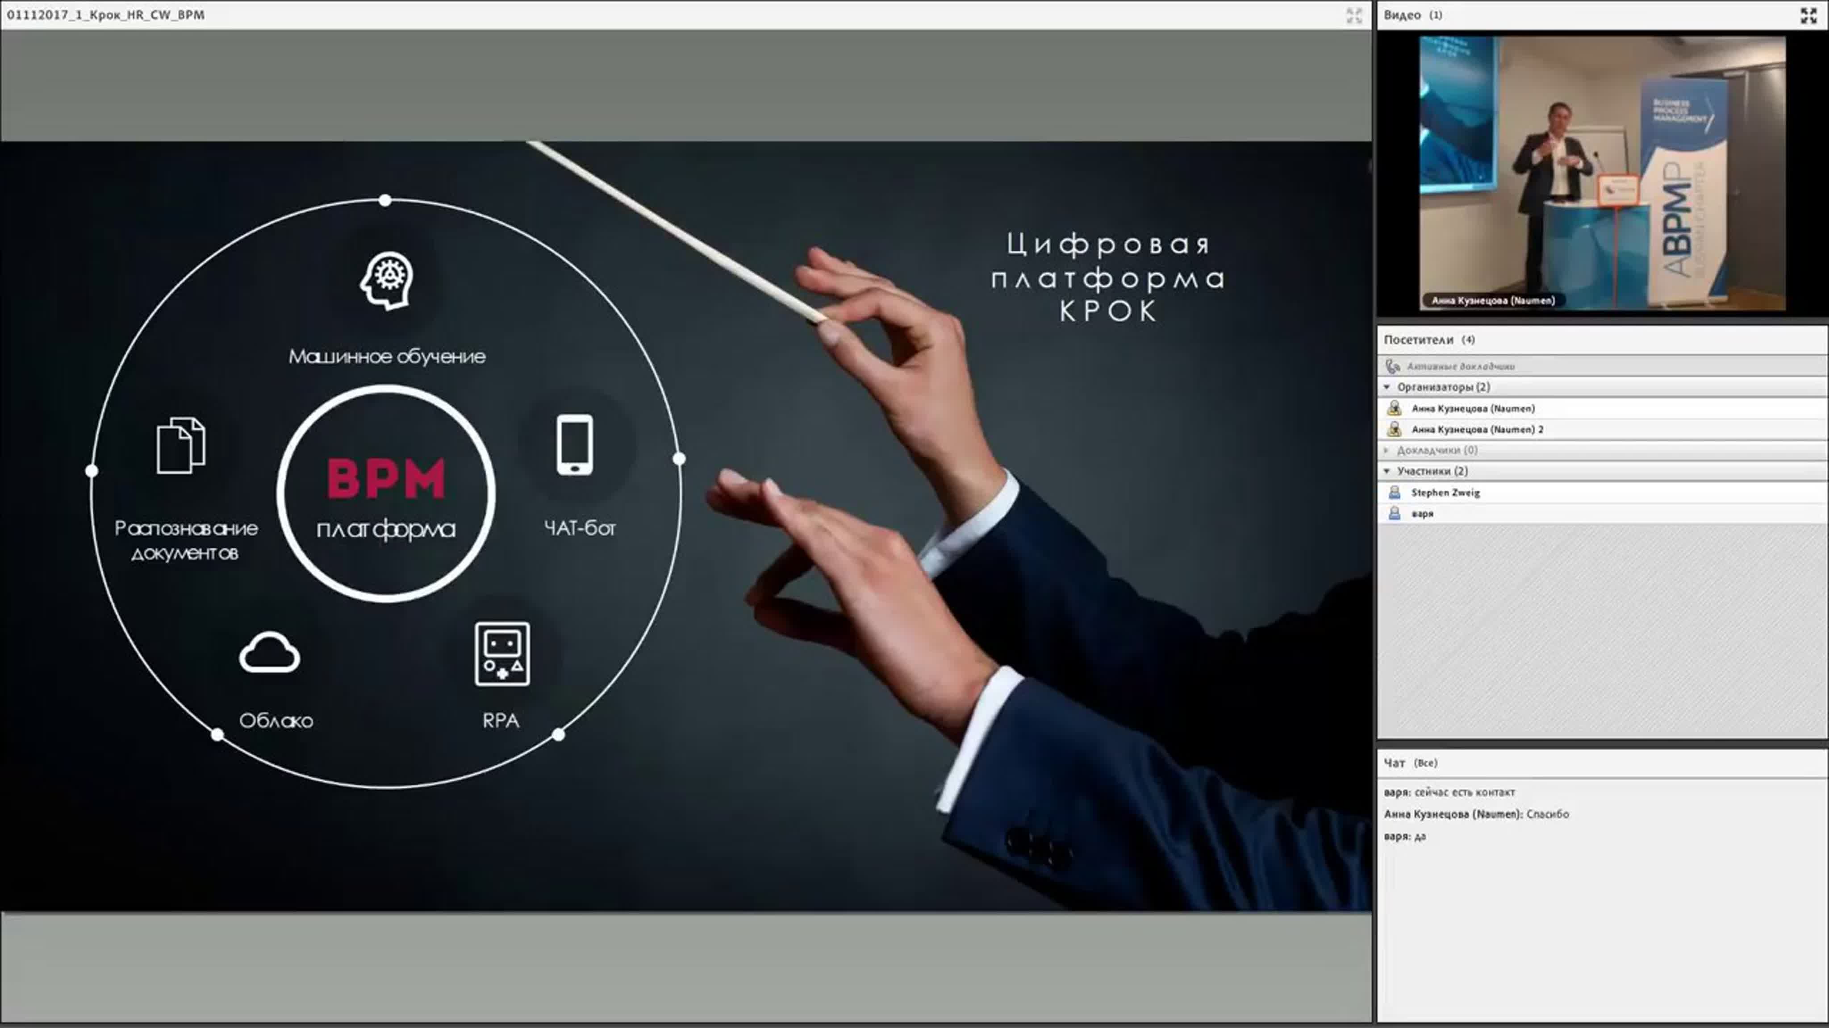Click the chat message 'сейчас есть контакт'
The image size is (1829, 1028).
1465,792
